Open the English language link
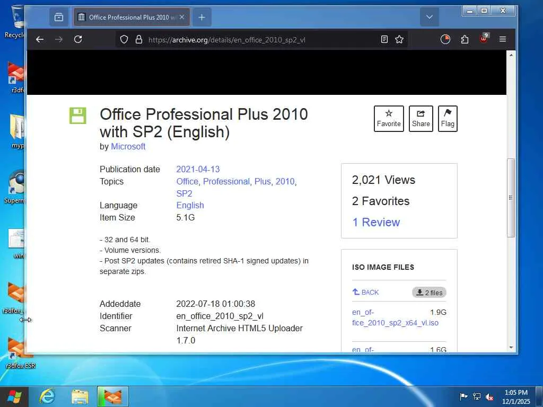The width and height of the screenshot is (543, 407). pos(190,205)
